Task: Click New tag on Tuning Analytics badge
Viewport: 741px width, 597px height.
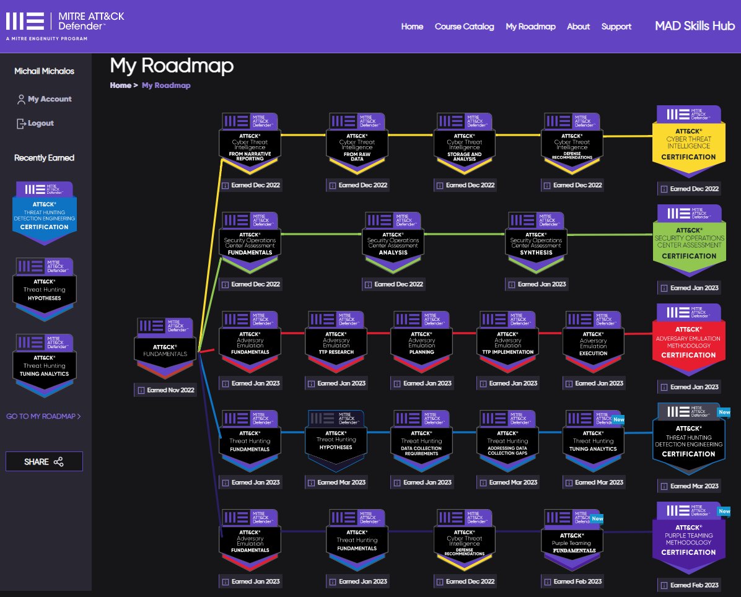Action: pos(618,419)
